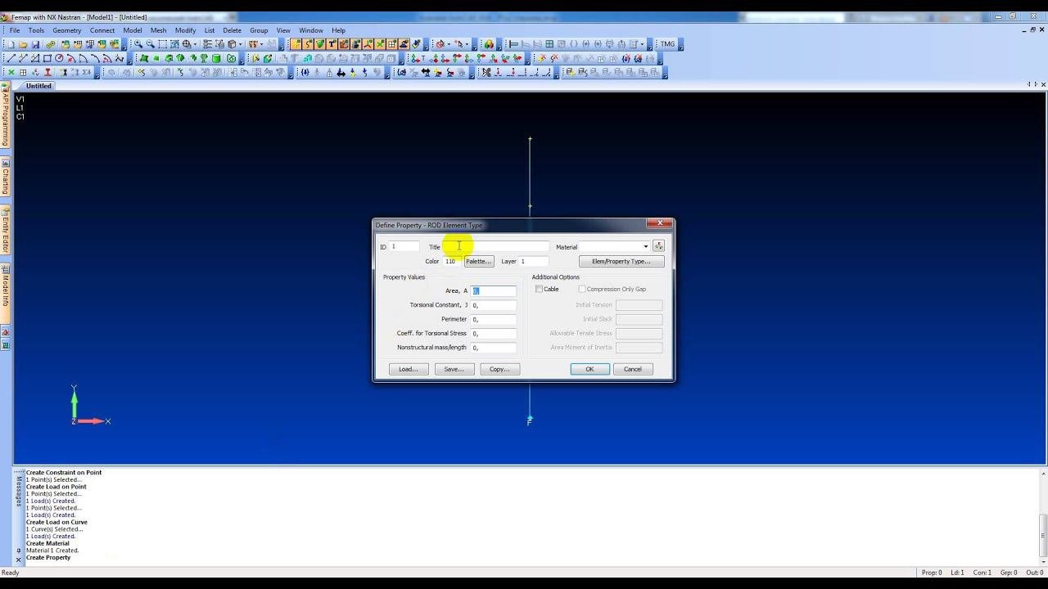Open the Model menu
The image size is (1048, 589).
click(x=133, y=30)
